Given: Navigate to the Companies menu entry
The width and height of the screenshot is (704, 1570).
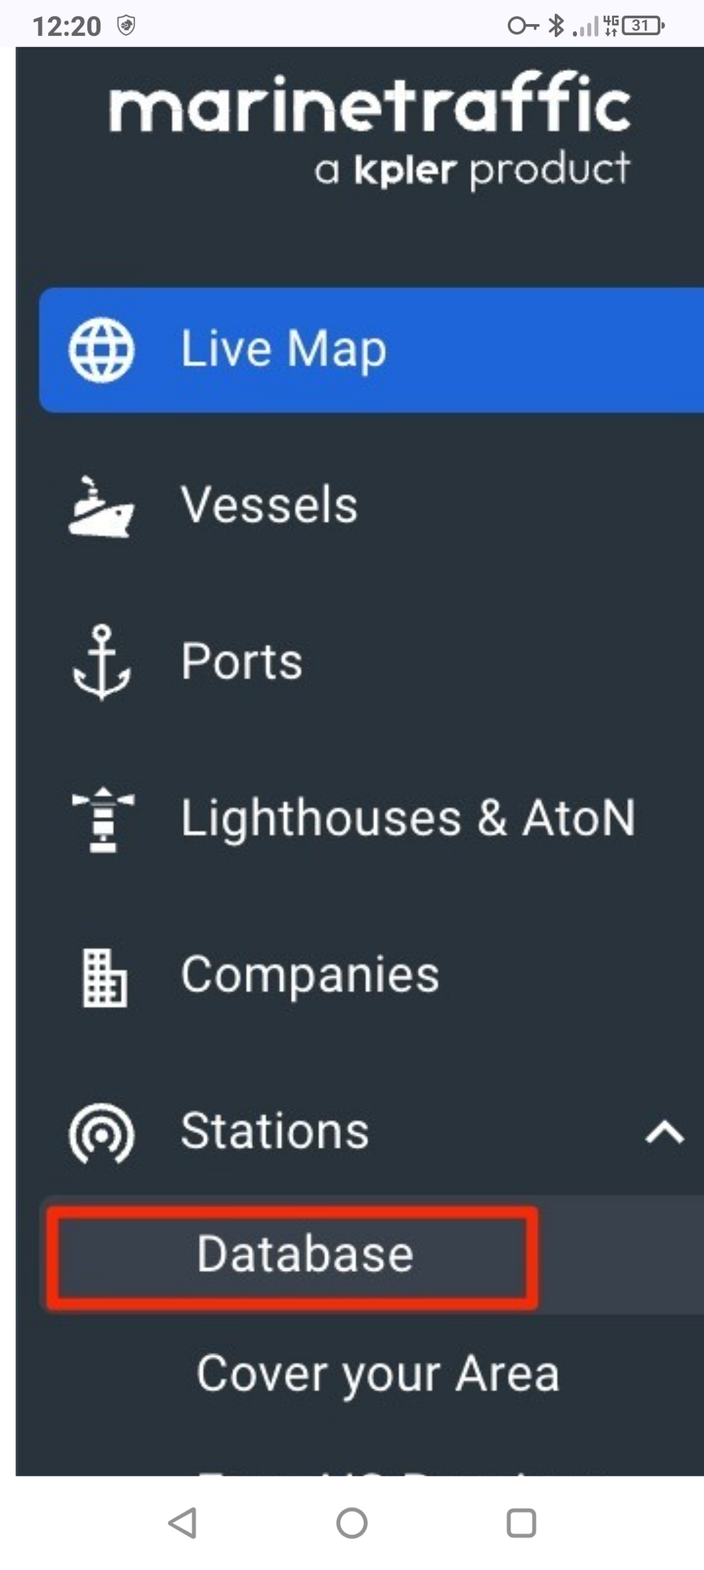Looking at the screenshot, I should (309, 975).
